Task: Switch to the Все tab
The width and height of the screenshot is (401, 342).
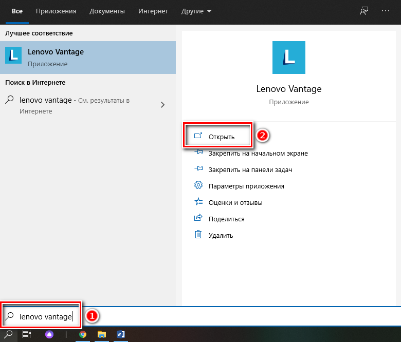Action: point(17,11)
